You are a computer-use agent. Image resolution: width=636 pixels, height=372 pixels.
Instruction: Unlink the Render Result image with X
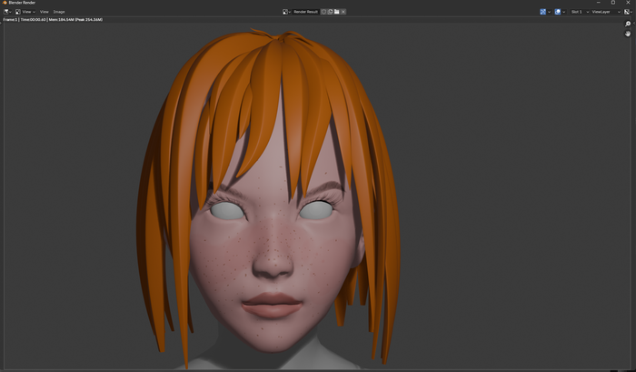343,12
